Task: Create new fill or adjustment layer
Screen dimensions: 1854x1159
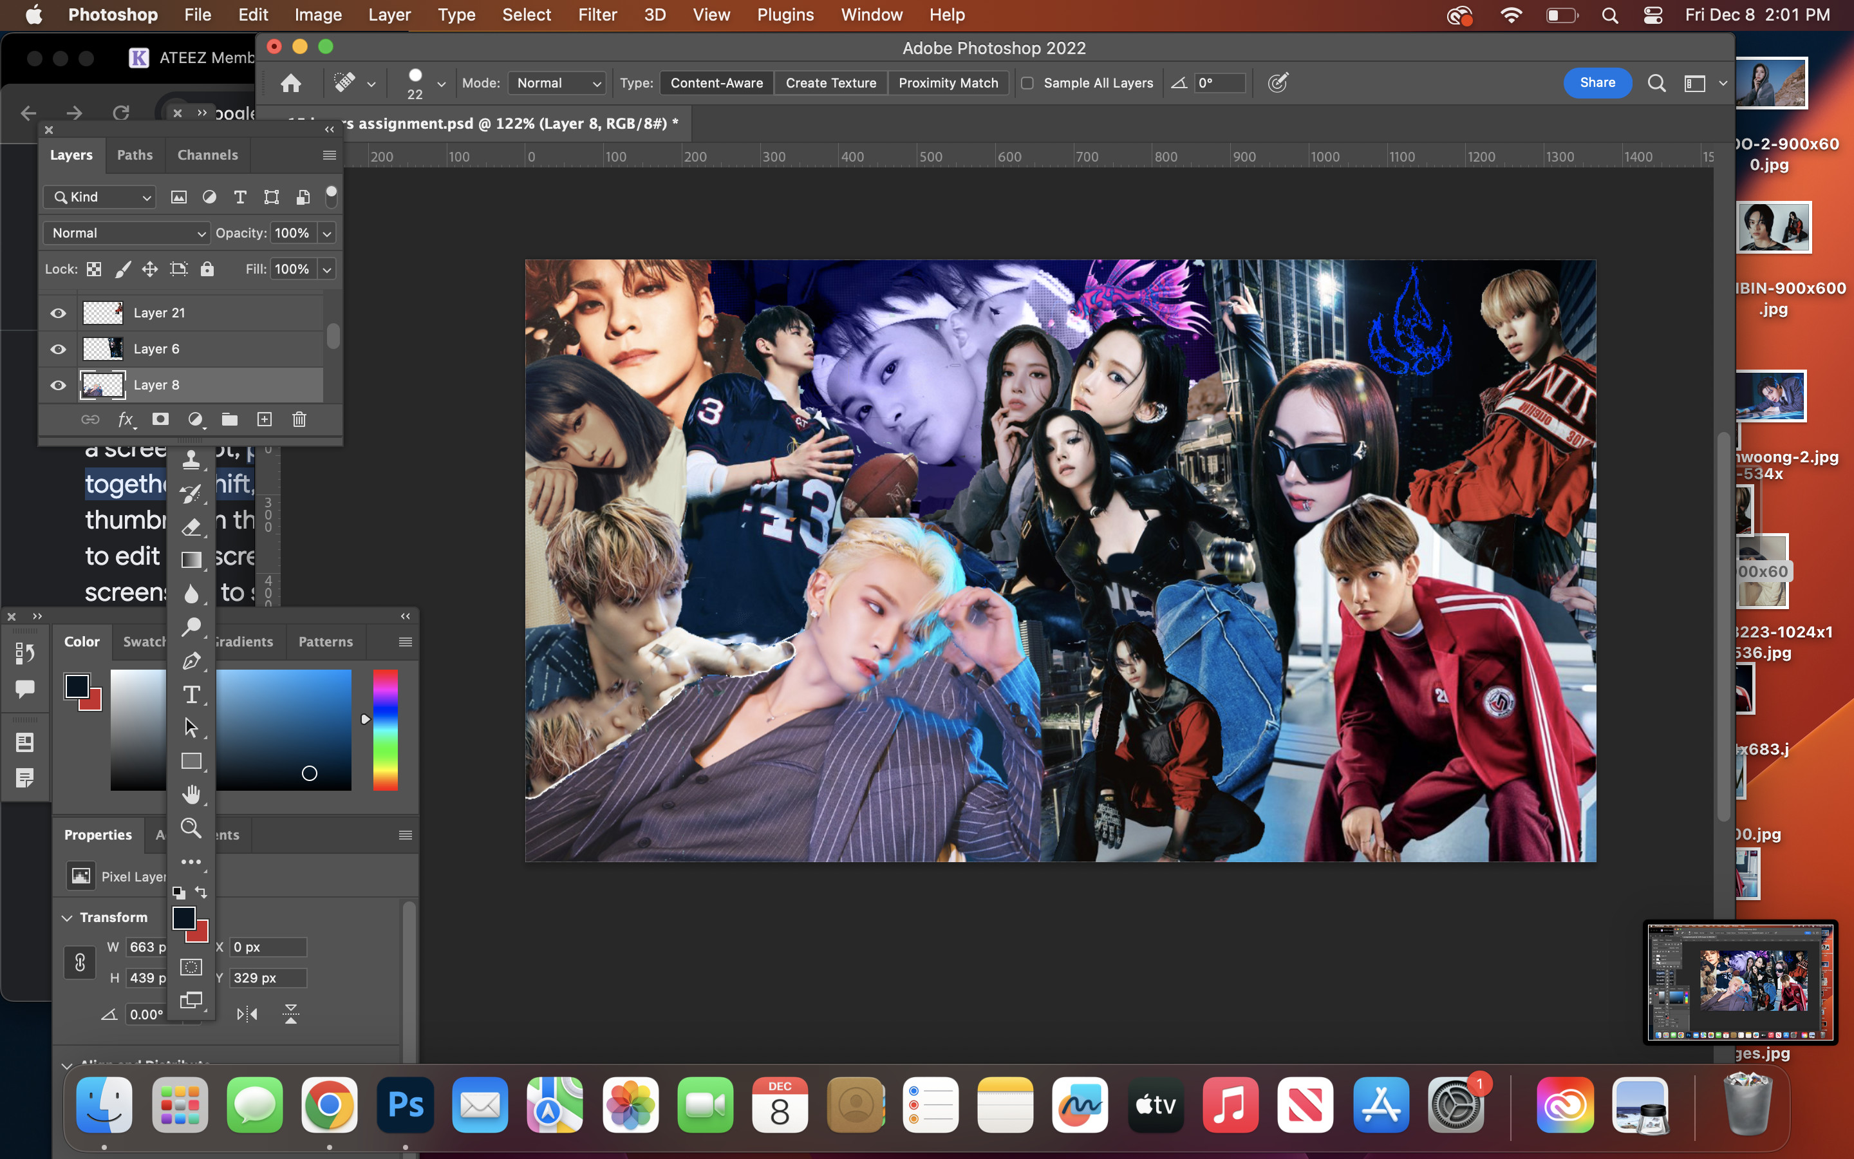Action: [x=195, y=419]
